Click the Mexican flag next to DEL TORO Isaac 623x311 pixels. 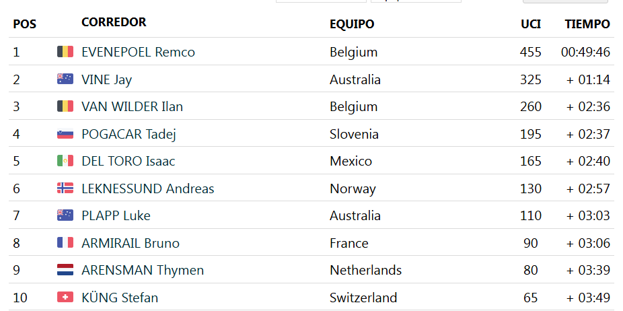pyautogui.click(x=65, y=161)
